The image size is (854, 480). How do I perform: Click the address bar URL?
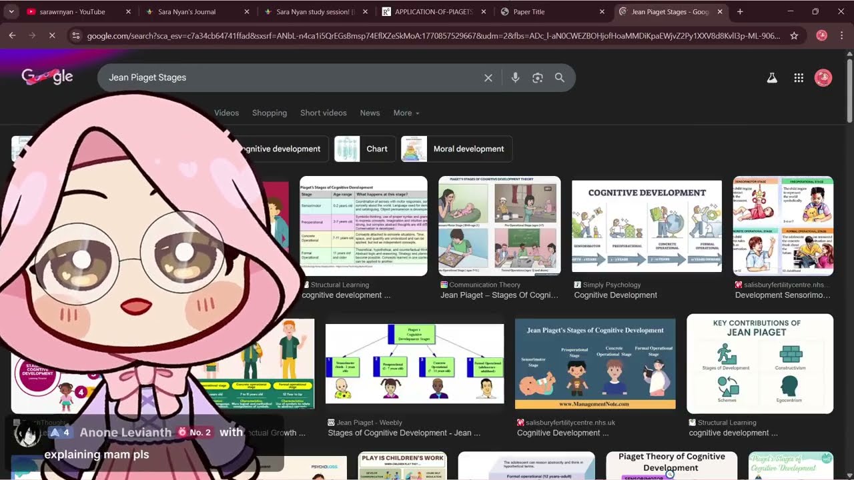click(x=434, y=35)
